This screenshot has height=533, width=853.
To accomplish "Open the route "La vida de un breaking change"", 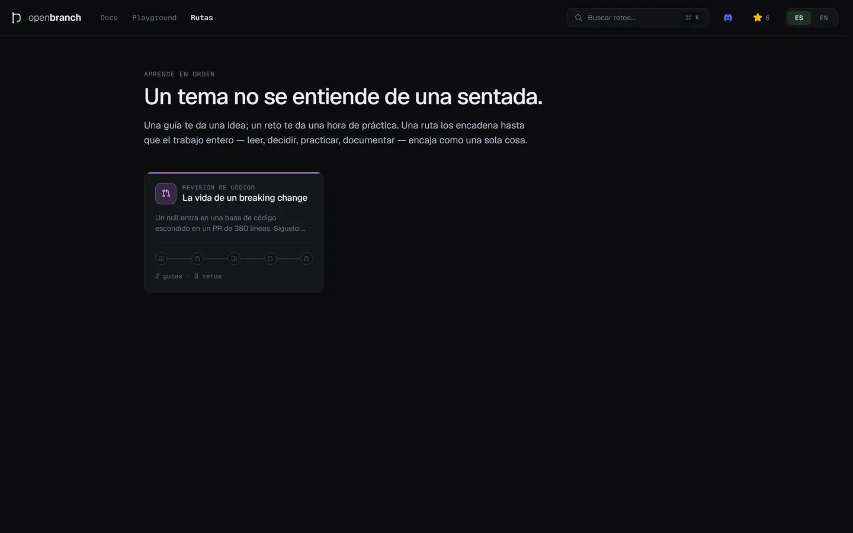I will tap(234, 232).
